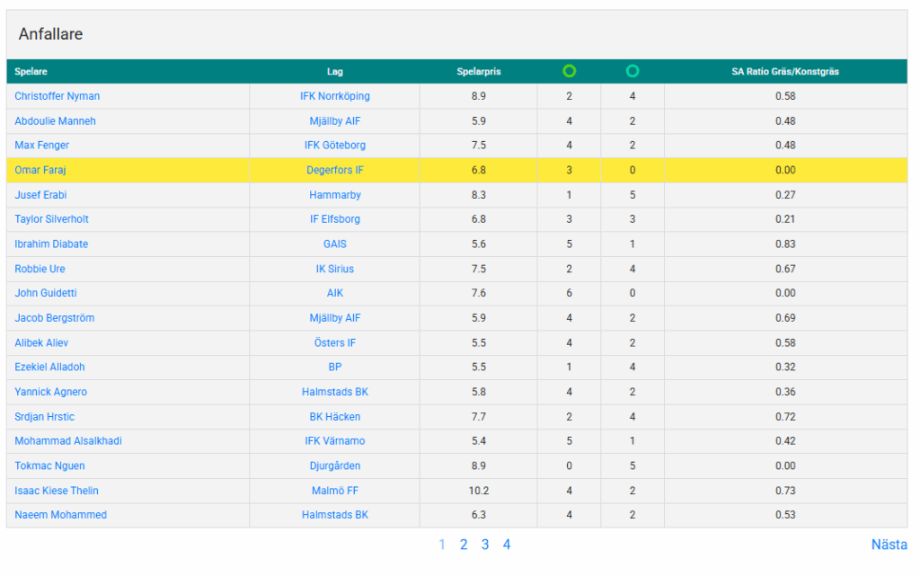
Task: Open Christoffer Nyman player link
Action: point(57,96)
